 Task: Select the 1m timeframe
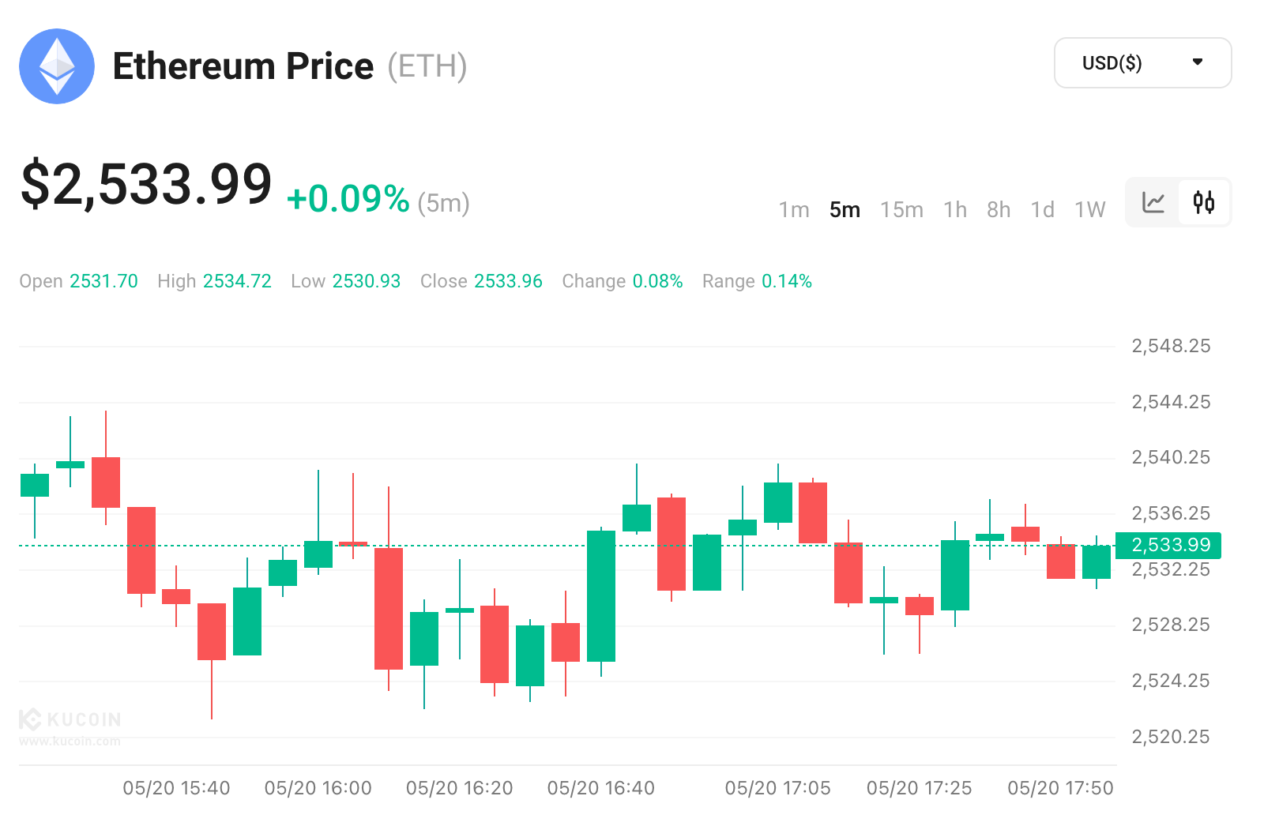(x=794, y=210)
